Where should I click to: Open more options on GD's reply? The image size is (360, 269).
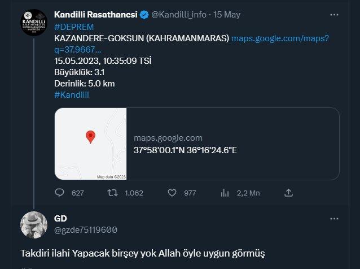pos(334,219)
